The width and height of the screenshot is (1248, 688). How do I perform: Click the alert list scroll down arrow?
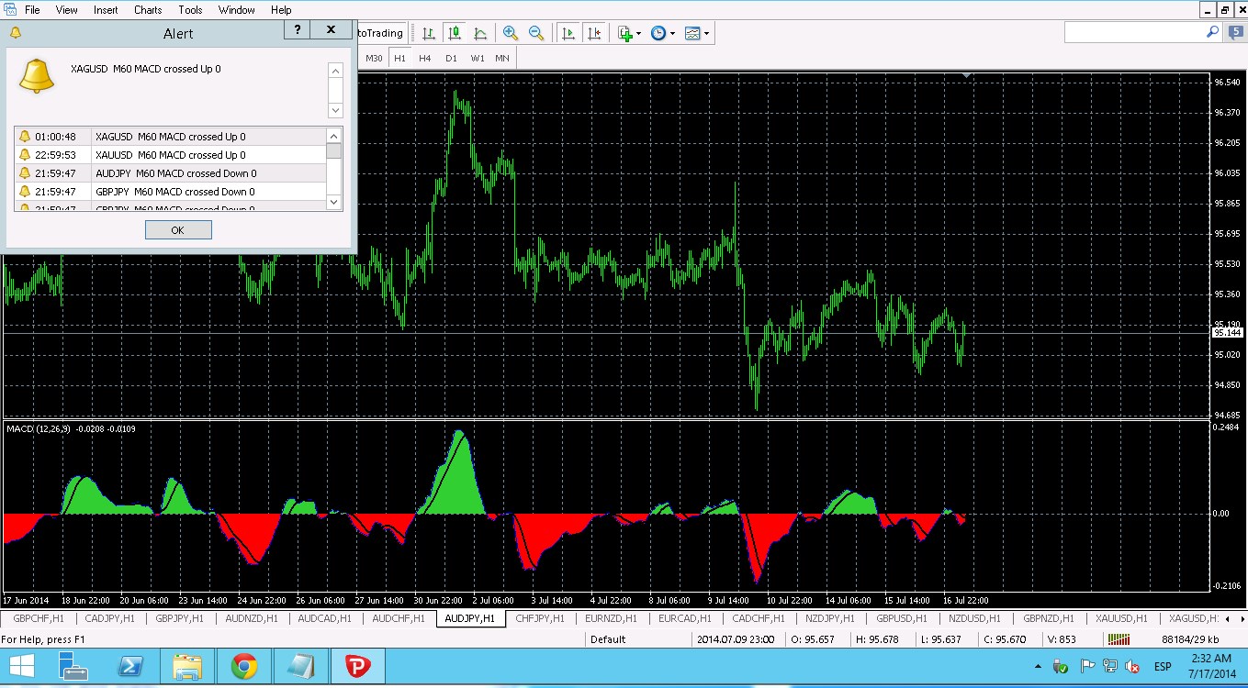tap(334, 202)
